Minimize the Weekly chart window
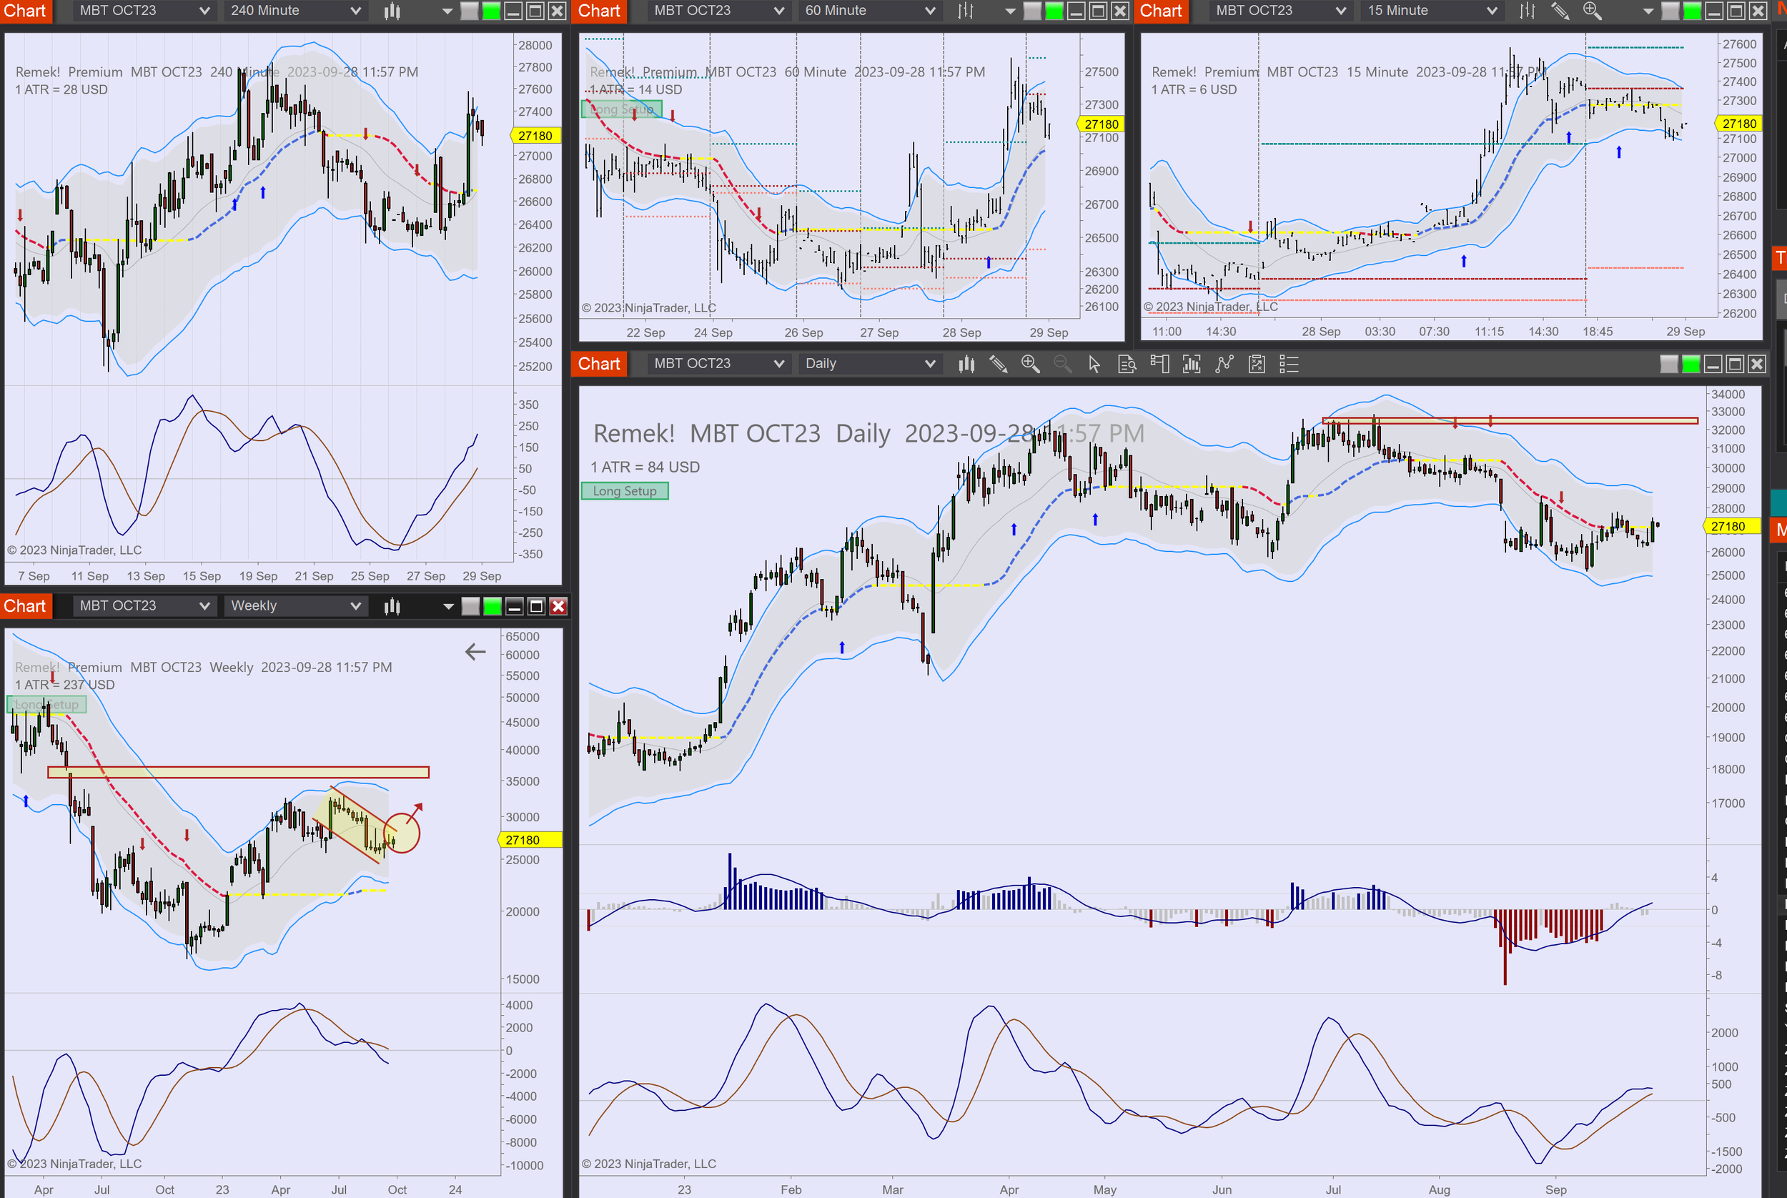The image size is (1787, 1198). click(x=514, y=607)
